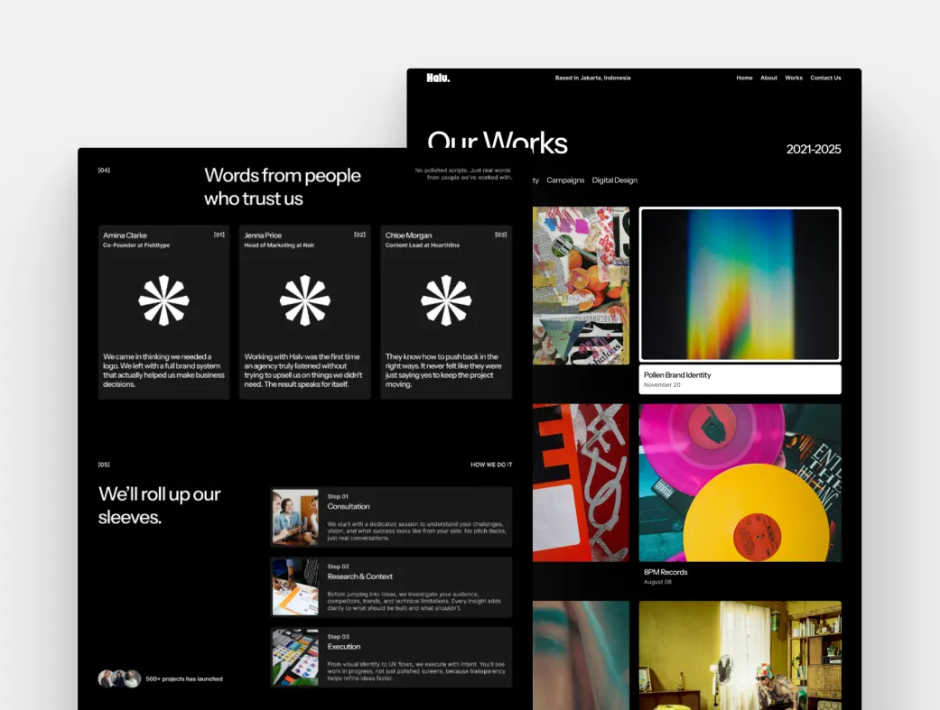940x710 pixels.
Task: Go to Works page in navigation
Action: 794,78
